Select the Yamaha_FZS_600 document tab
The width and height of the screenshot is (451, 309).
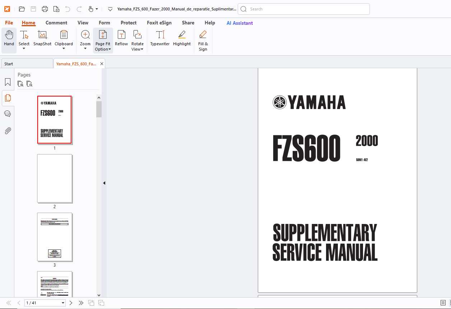point(76,64)
